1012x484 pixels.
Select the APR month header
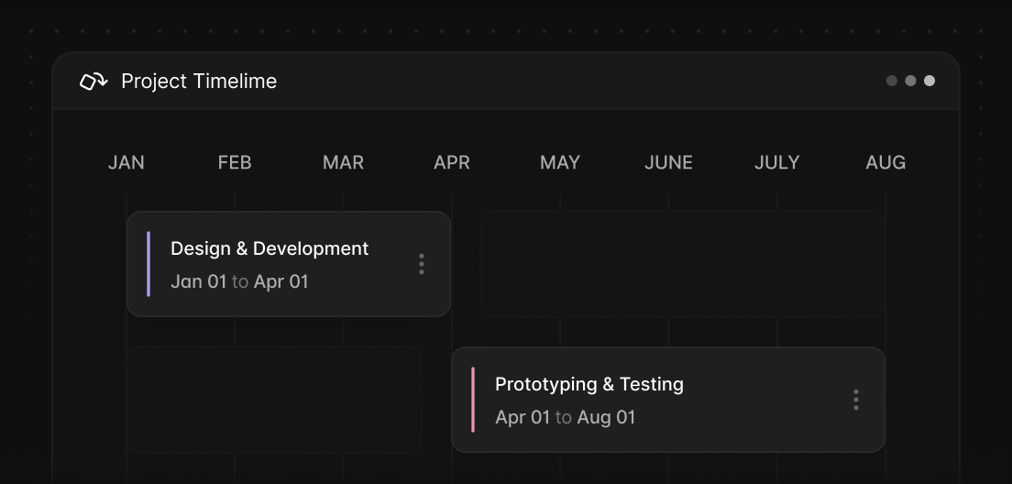click(452, 162)
